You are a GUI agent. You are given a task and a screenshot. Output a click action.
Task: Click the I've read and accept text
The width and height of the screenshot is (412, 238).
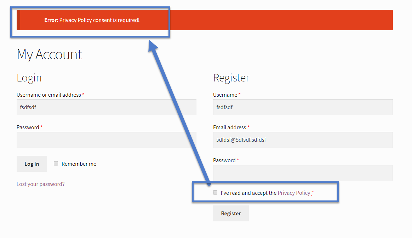click(x=248, y=193)
